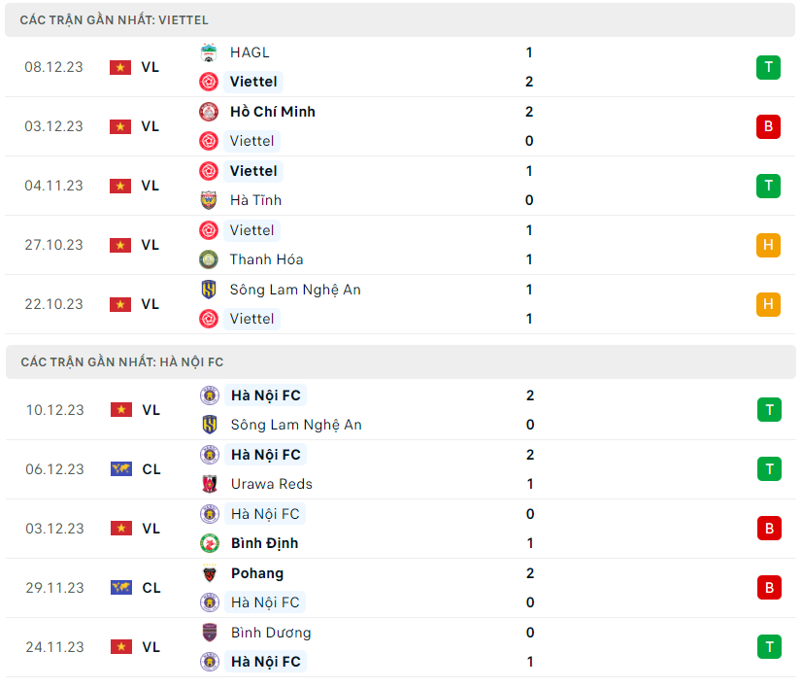Image resolution: width=802 pixels, height=687 pixels.
Task: Click the 'Các trận gần nhất: Hà Nội FC' header
Action: pyautogui.click(x=122, y=362)
